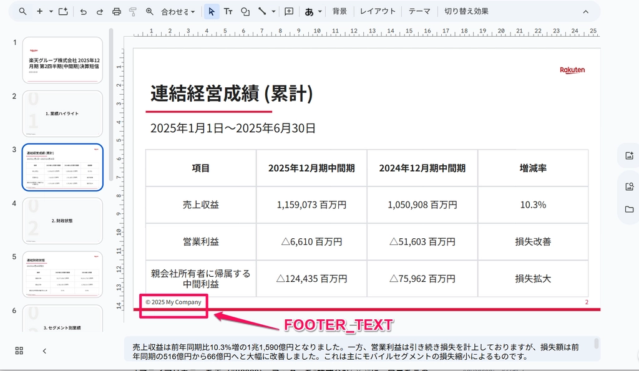Image resolution: width=639 pixels, height=371 pixels.
Task: Select the text box tool
Action: (x=228, y=11)
